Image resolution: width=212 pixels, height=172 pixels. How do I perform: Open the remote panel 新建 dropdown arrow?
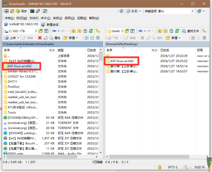click(x=179, y=38)
